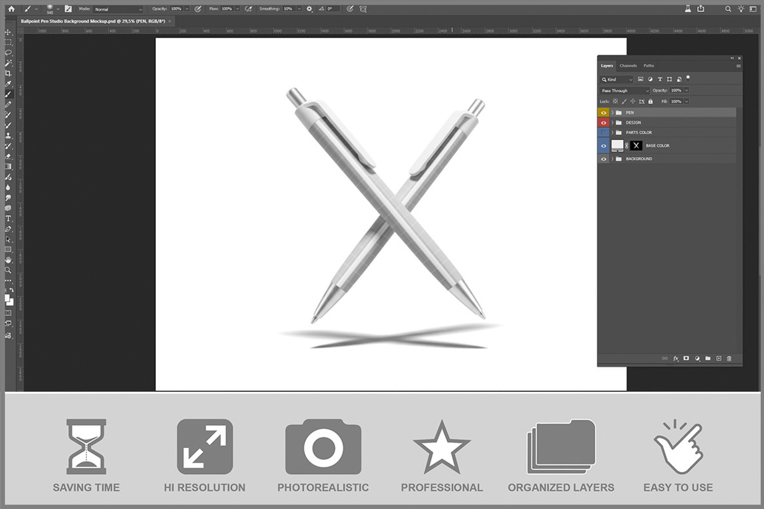This screenshot has height=509, width=764.
Task: Open the layer Kind filter dropdown
Action: [x=616, y=80]
